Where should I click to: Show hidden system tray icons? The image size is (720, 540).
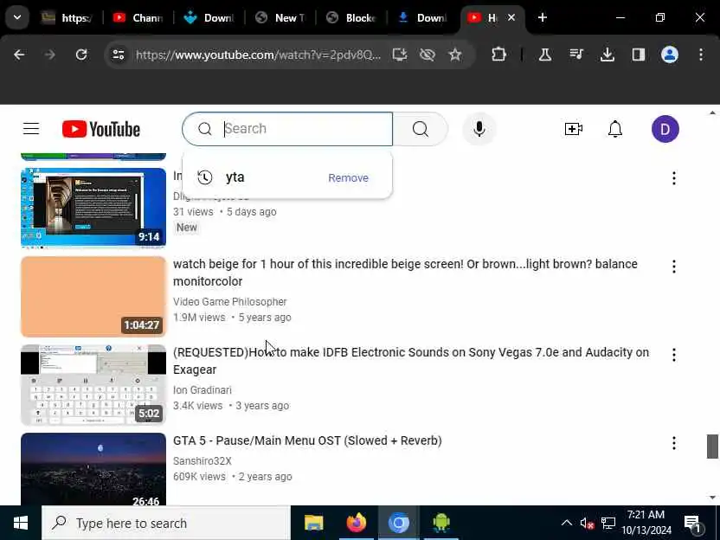(567, 523)
